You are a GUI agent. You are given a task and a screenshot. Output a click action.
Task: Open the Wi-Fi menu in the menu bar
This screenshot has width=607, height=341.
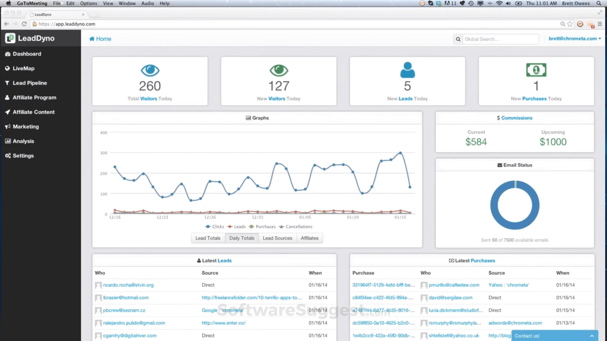tap(499, 3)
